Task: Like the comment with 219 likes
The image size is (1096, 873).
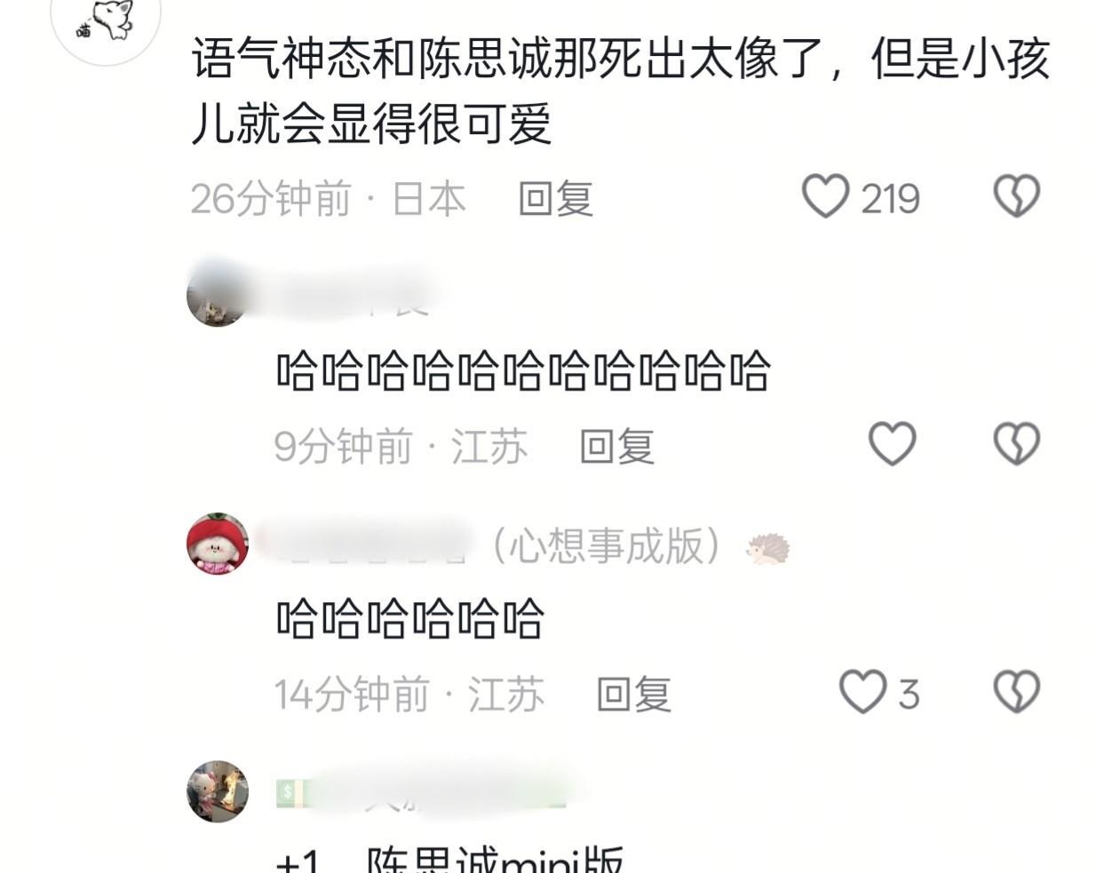Action: pyautogui.click(x=826, y=196)
